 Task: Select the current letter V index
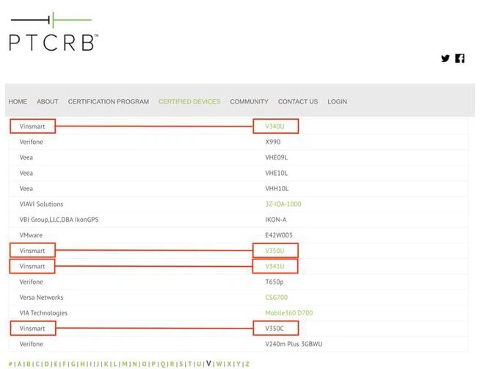point(208,363)
